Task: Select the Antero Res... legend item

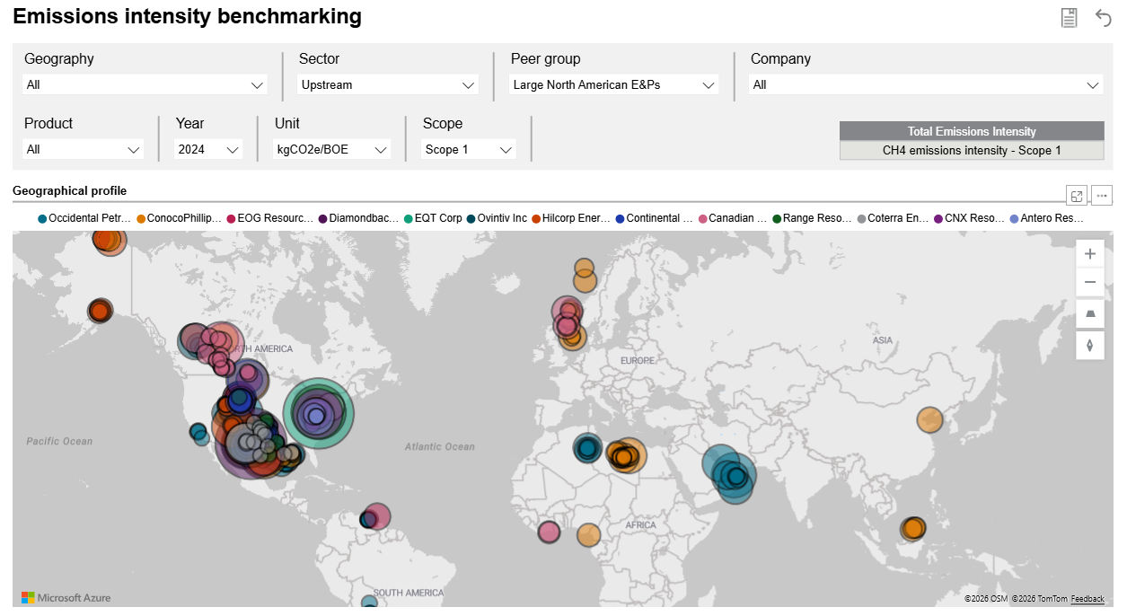Action: (1046, 218)
